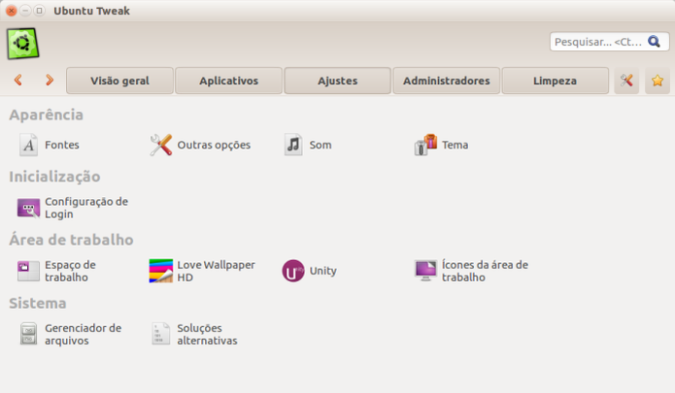Open the Unity purple circle icon

[x=293, y=271]
